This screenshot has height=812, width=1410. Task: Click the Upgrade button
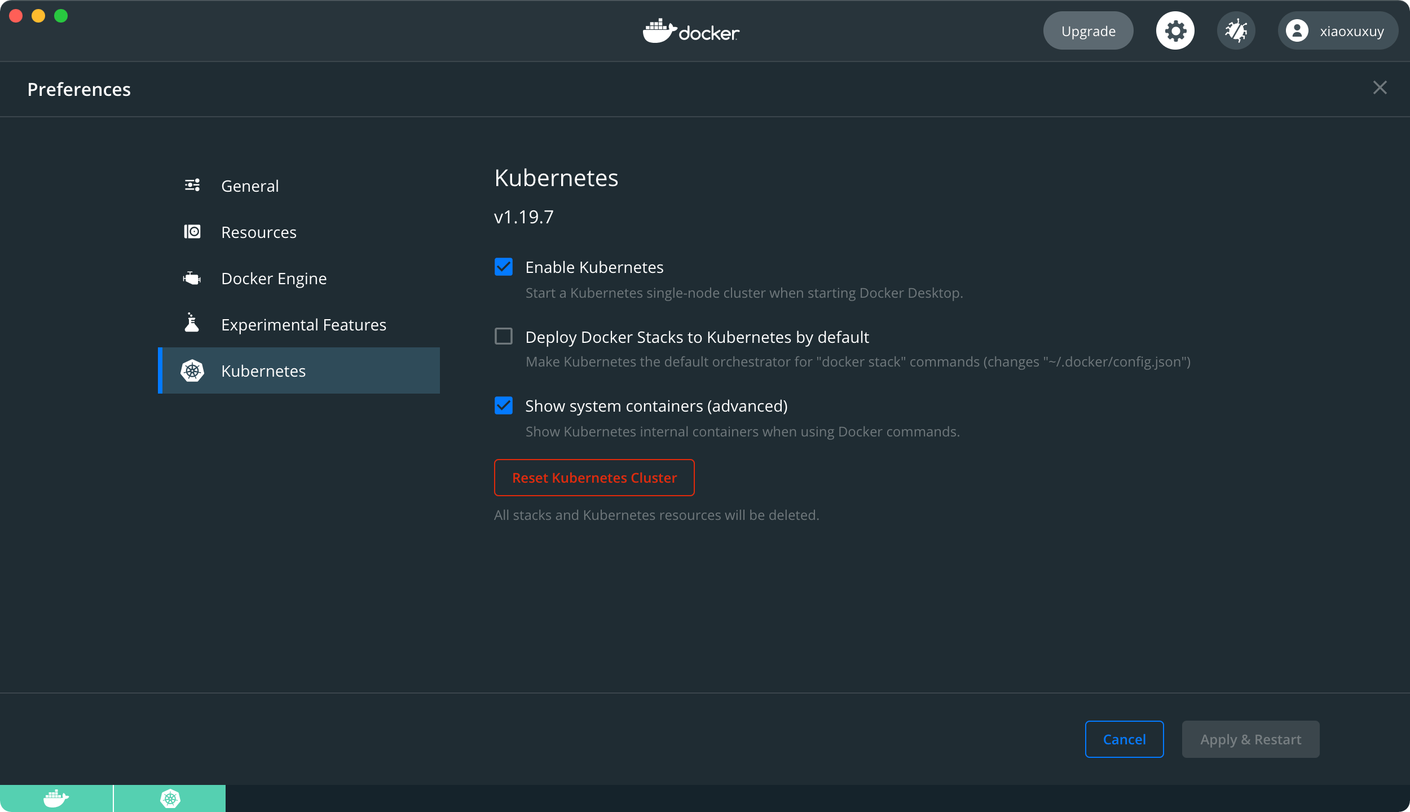point(1088,31)
